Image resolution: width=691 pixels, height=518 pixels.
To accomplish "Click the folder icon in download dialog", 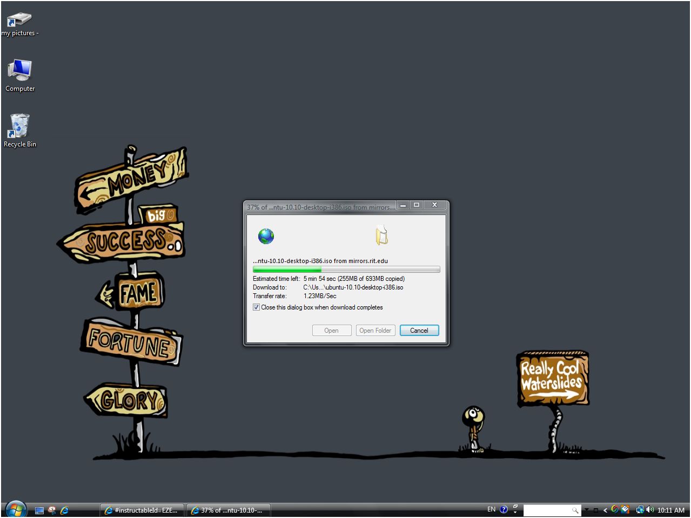I will point(382,235).
